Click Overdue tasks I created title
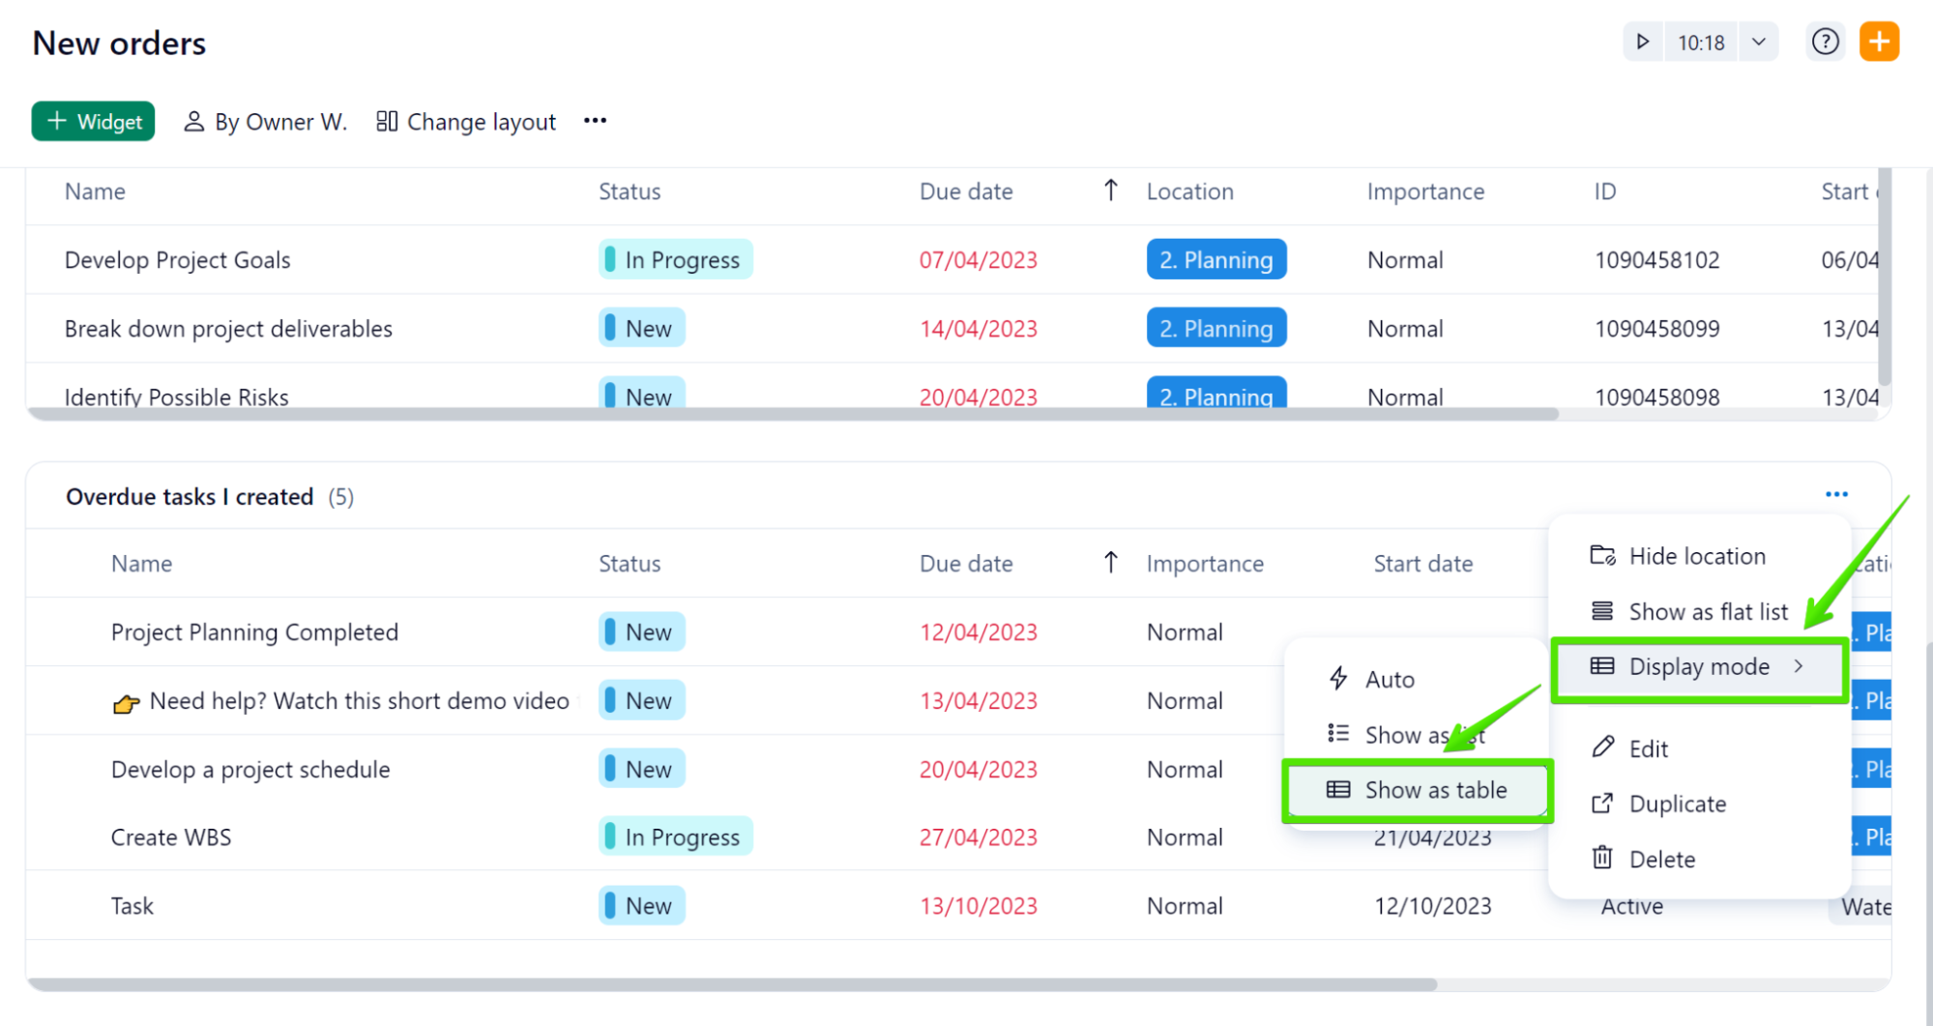Viewport: 1933px width, 1026px height. pos(190,497)
